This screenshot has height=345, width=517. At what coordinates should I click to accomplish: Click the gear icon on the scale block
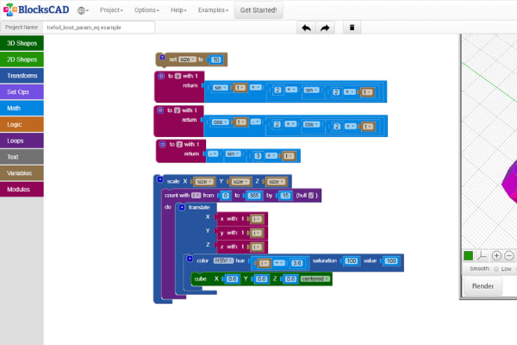(159, 180)
